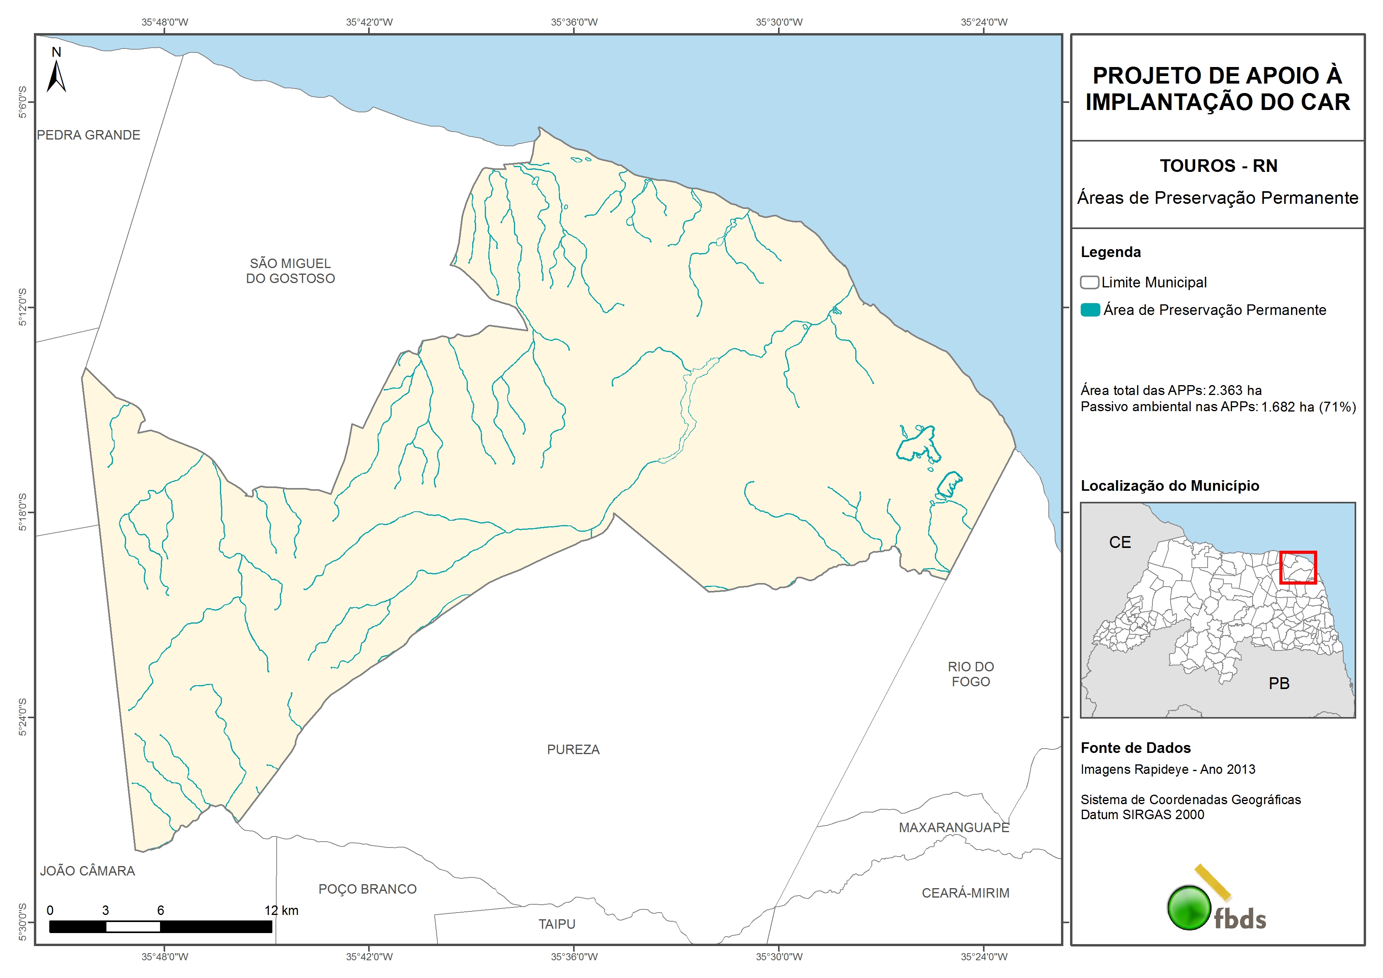Viewport: 1383px width, 978px height.
Task: Click the Limite Municipal legend symbol
Action: click(x=1089, y=283)
